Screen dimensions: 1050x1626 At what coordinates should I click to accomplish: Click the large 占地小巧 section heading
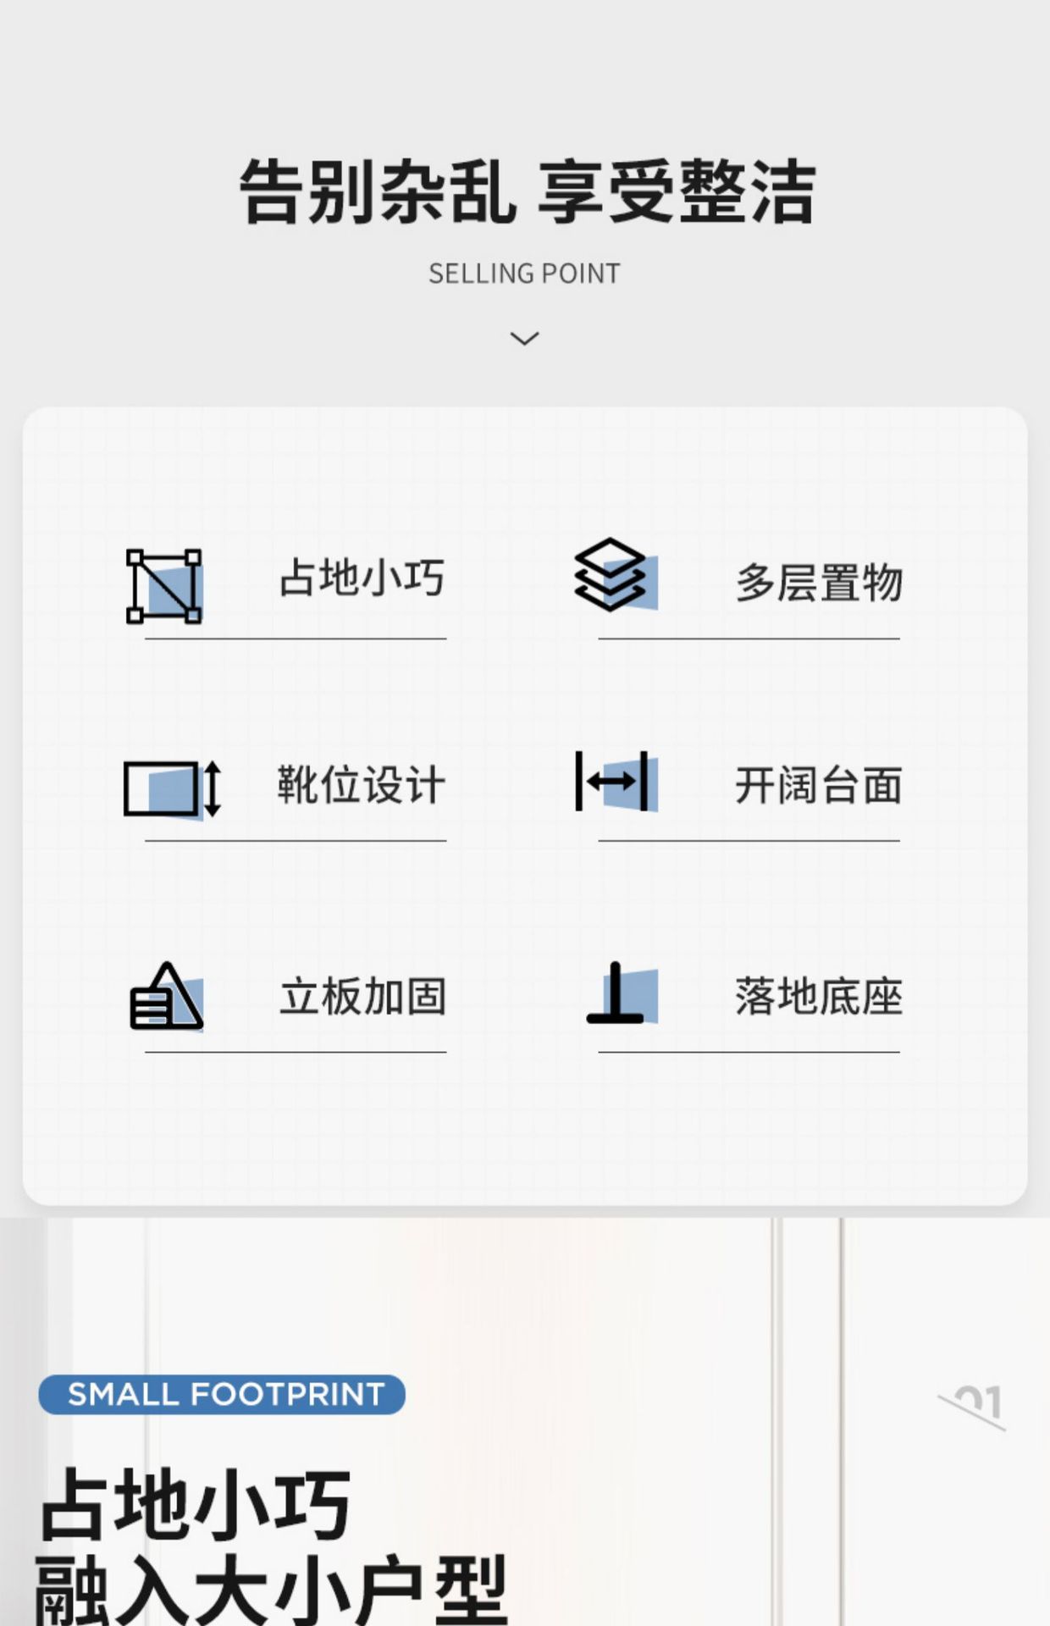tap(196, 1504)
